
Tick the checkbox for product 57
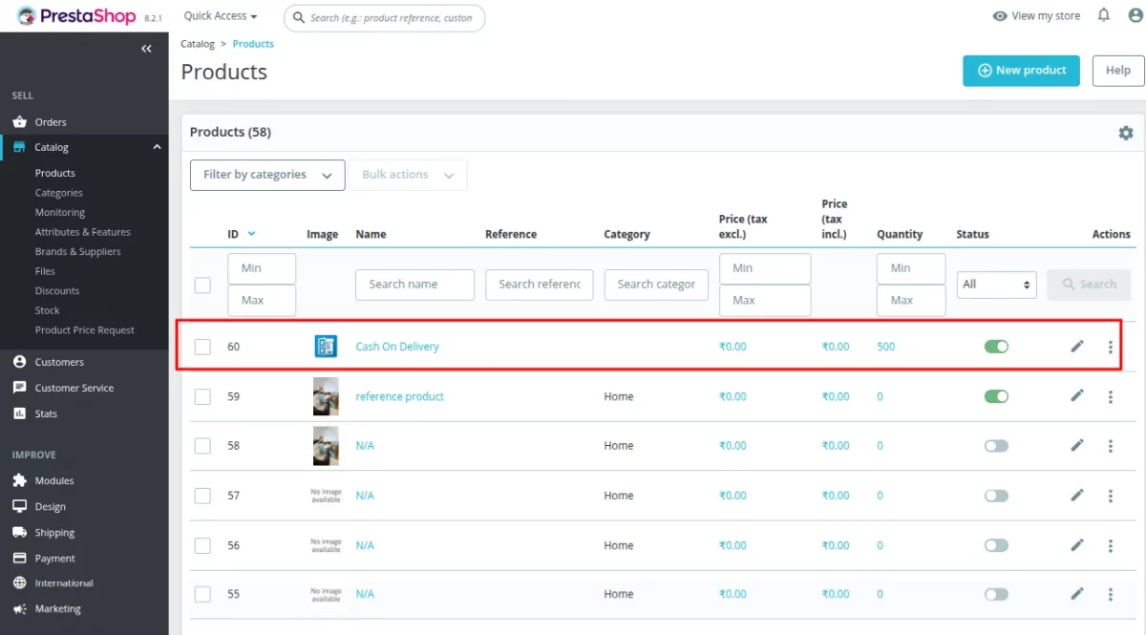(202, 496)
